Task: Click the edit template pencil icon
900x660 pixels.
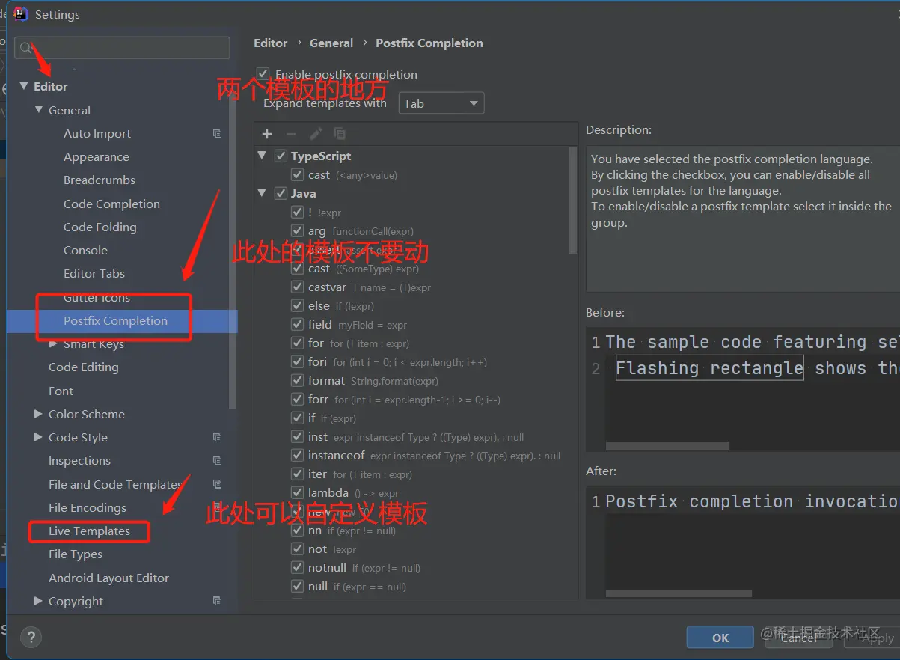Action: [x=316, y=134]
